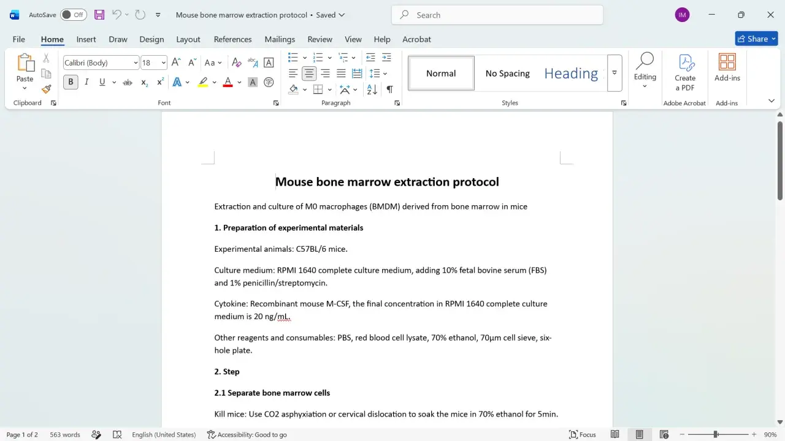
Task: Apply red font color
Action: 228,82
